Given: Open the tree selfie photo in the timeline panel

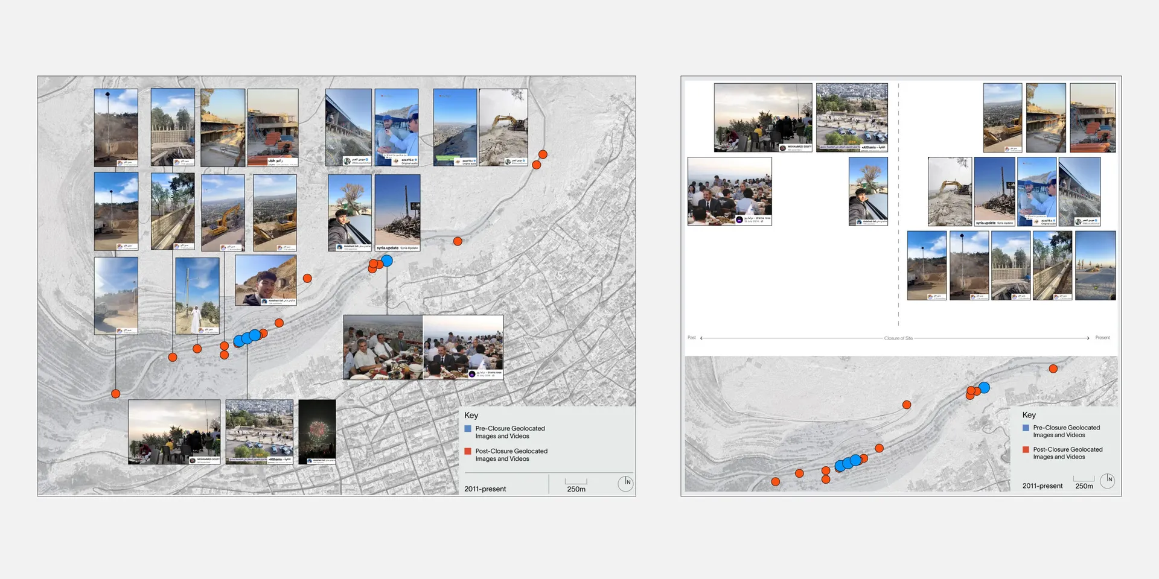Looking at the screenshot, I should 868,192.
